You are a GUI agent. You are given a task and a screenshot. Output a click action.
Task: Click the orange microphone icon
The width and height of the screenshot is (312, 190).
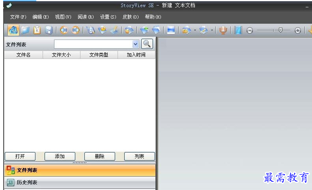[223, 30]
